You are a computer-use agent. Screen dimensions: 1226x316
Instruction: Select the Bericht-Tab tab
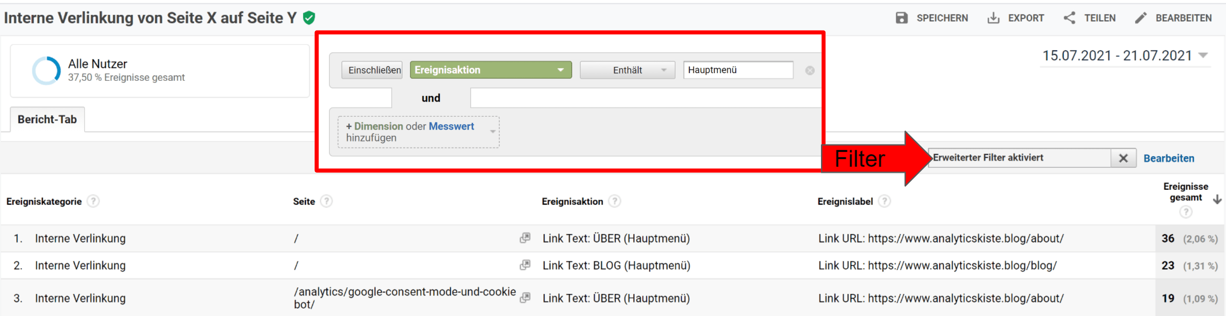pos(47,120)
